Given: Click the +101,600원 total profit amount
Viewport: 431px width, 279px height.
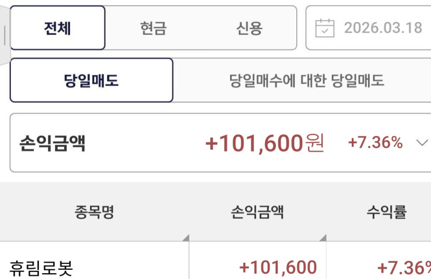Looking at the screenshot, I should (x=265, y=143).
